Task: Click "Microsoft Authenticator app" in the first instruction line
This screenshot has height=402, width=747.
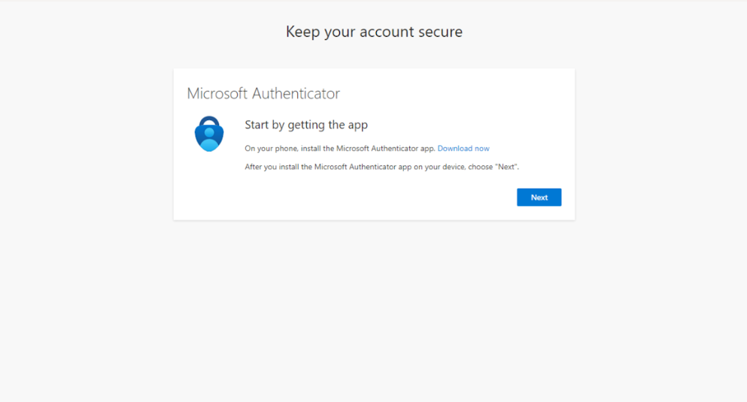Action: (x=385, y=149)
